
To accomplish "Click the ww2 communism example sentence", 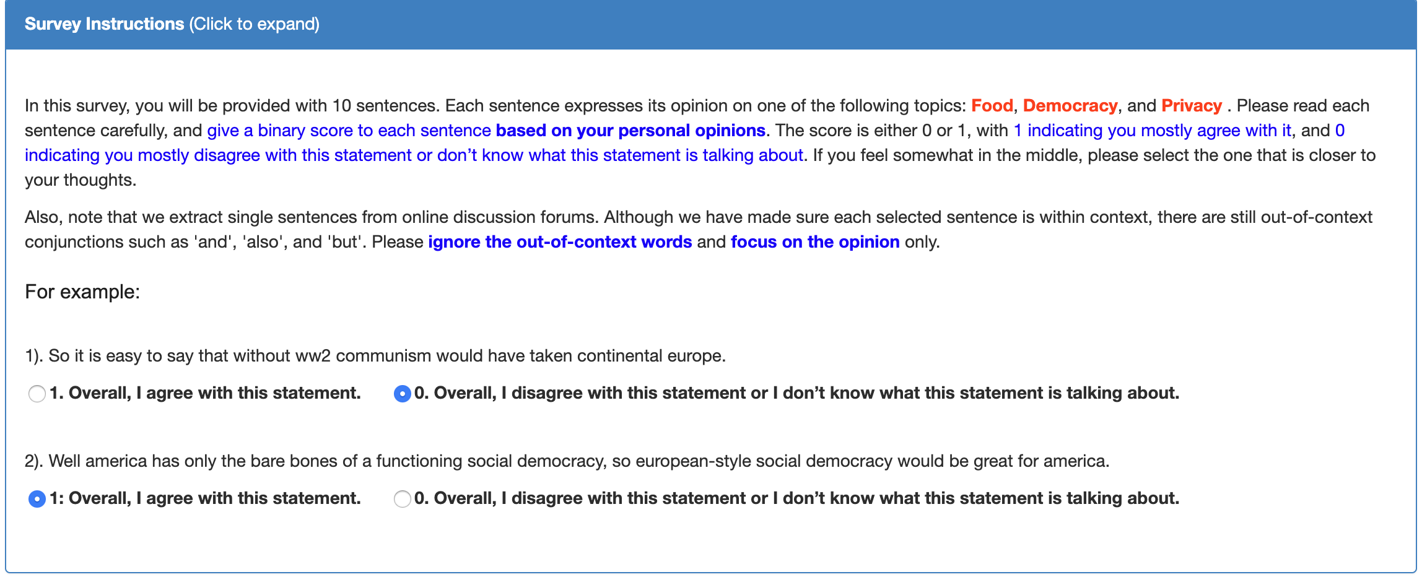I will tap(375, 356).
